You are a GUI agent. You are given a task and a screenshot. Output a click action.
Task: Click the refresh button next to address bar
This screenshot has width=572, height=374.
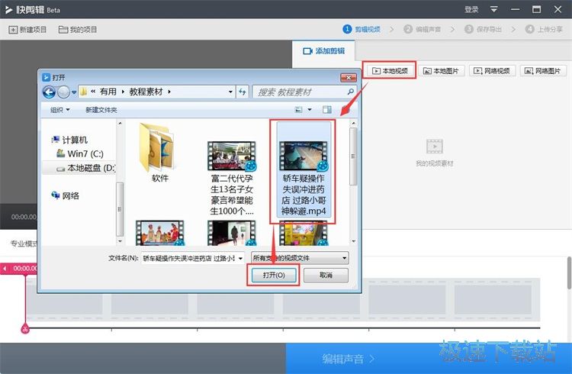click(243, 92)
